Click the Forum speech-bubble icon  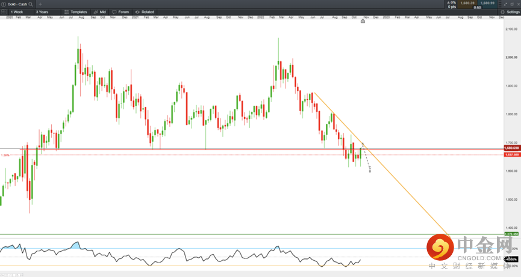point(114,12)
